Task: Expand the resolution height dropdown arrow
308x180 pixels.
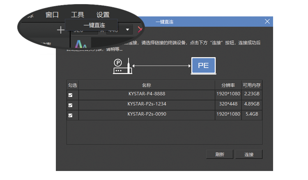Action: pyautogui.click(x=127, y=29)
